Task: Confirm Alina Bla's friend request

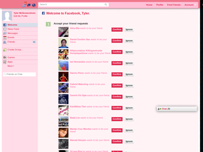Action: tap(117, 29)
